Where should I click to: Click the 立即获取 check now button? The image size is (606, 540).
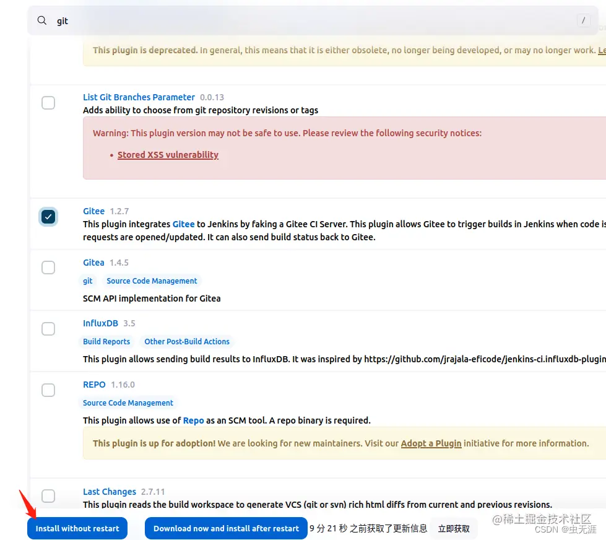pyautogui.click(x=454, y=528)
